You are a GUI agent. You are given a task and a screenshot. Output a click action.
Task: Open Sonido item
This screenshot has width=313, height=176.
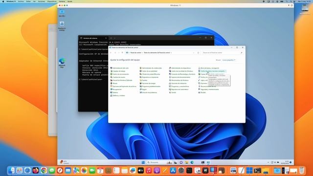tap(173, 92)
